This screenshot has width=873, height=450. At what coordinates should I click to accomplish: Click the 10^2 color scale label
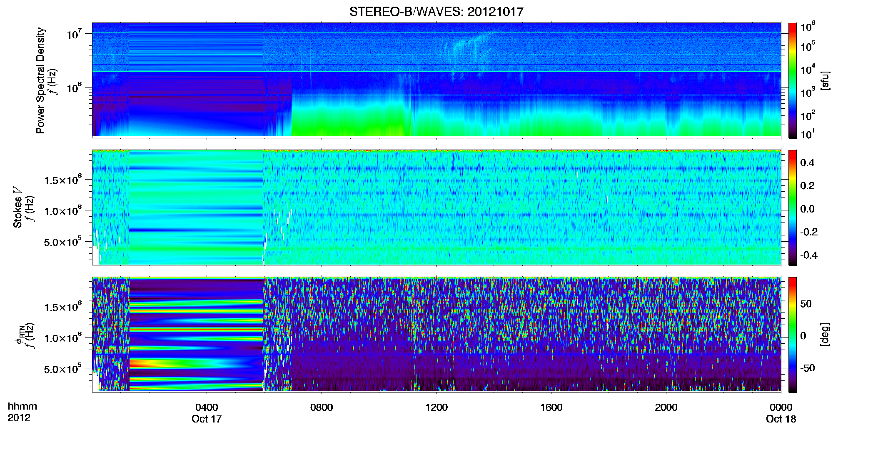pyautogui.click(x=808, y=115)
